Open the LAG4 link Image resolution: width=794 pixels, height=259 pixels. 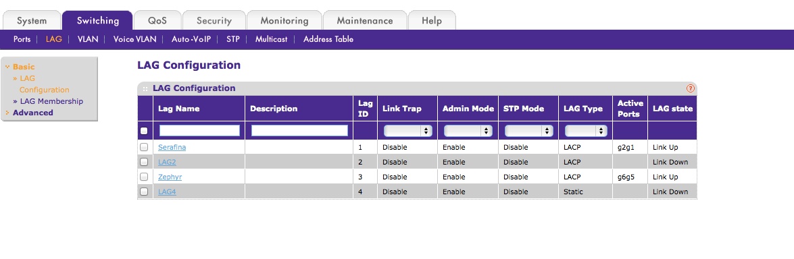pos(167,192)
